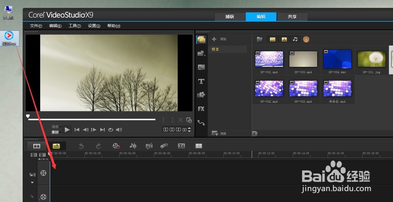Click the 添加 label in library panel
This screenshot has width=393, height=202.
click(x=223, y=39)
